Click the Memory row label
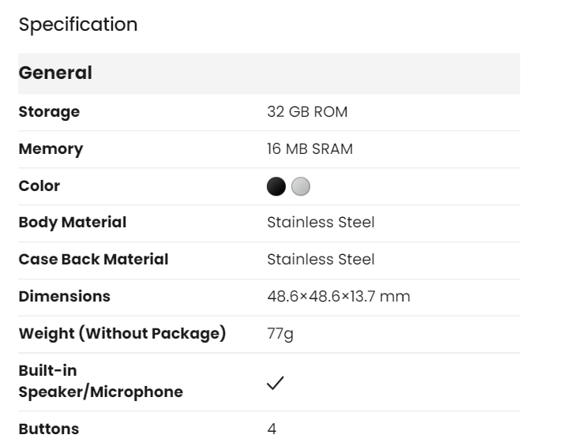The height and width of the screenshot is (446, 562). point(51,149)
